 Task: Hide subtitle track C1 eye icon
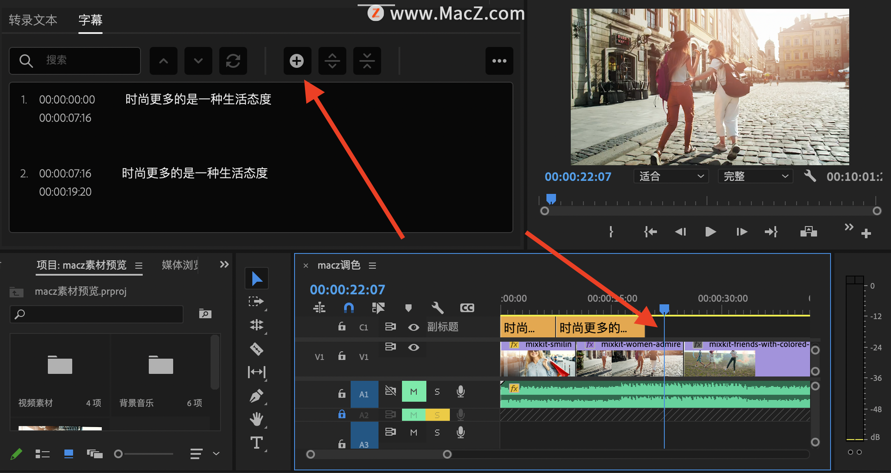click(413, 327)
